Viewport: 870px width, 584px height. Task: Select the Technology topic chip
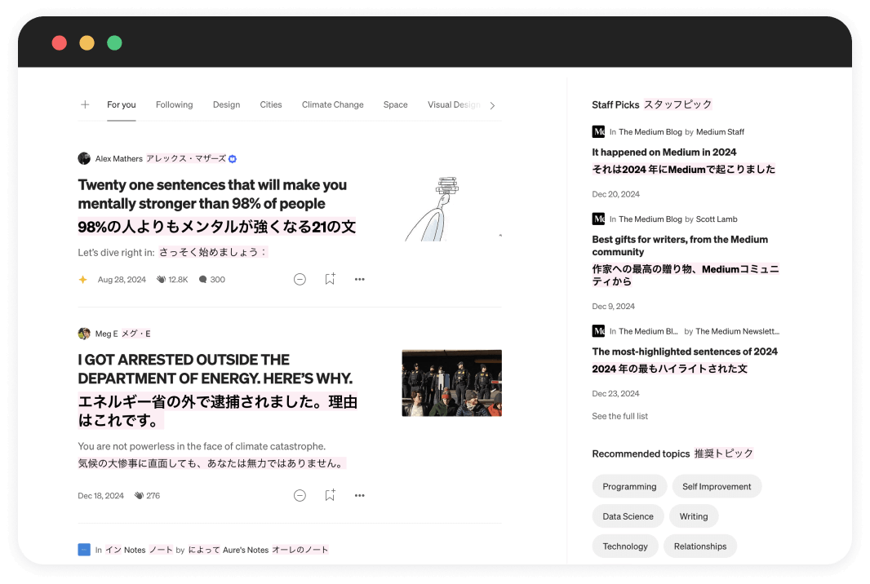coord(625,546)
